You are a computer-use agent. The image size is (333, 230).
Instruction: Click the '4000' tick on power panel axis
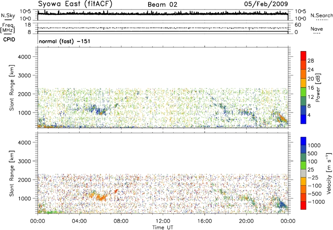pyautogui.click(x=25, y=57)
